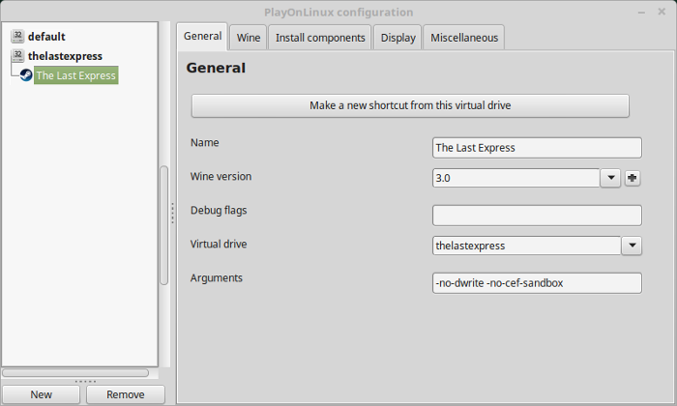Click the Virtual drive label
The width and height of the screenshot is (677, 406).
219,245
